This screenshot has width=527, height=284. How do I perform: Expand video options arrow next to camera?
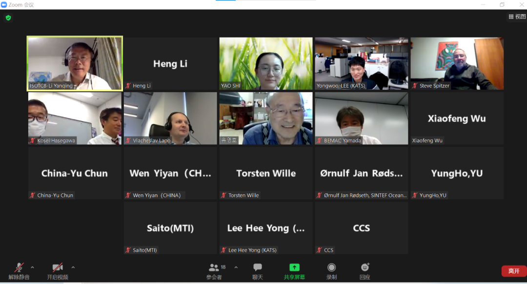(x=73, y=267)
